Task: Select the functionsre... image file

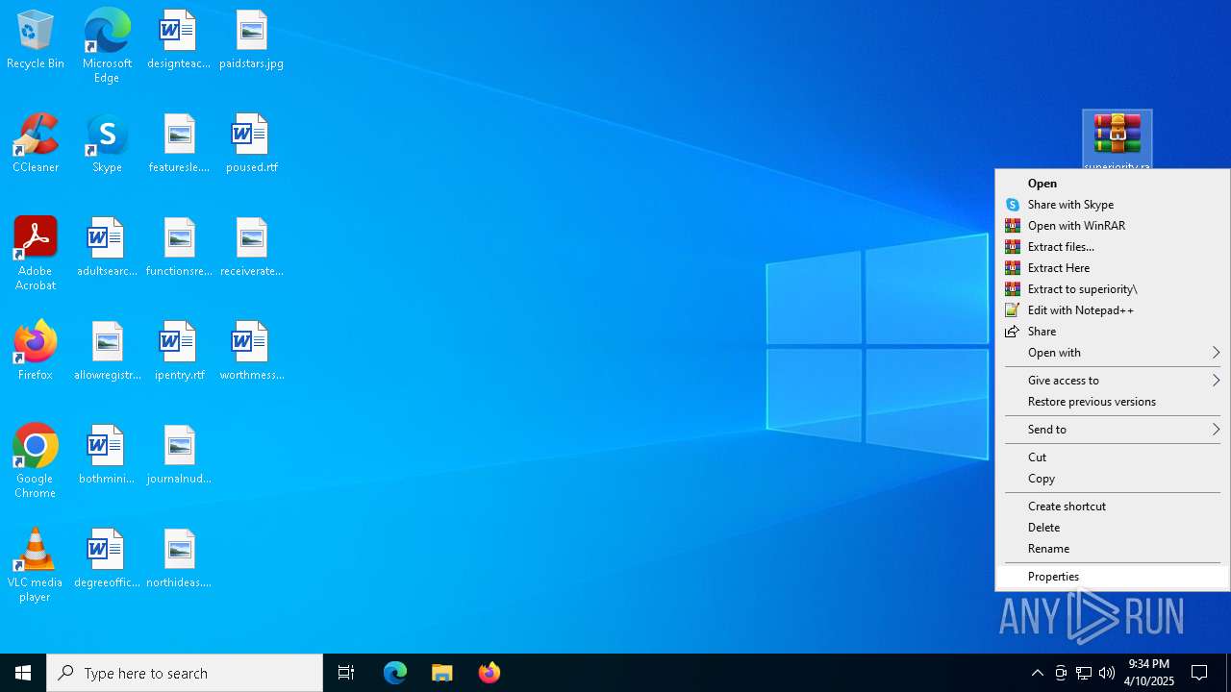Action: click(x=179, y=248)
